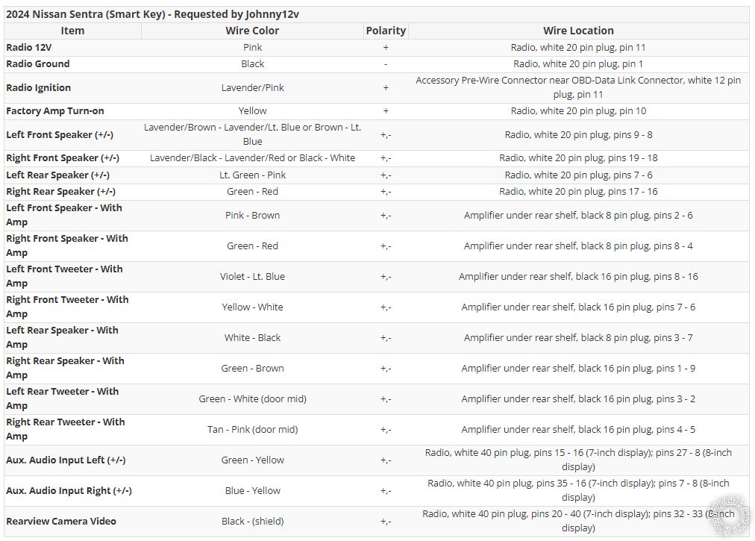755x541 pixels.
Task: Click Aux. Audio Input Right label
Action: [x=69, y=491]
